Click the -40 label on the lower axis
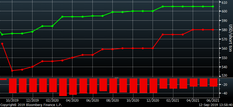The height and width of the screenshot is (107, 233). coord(224,93)
